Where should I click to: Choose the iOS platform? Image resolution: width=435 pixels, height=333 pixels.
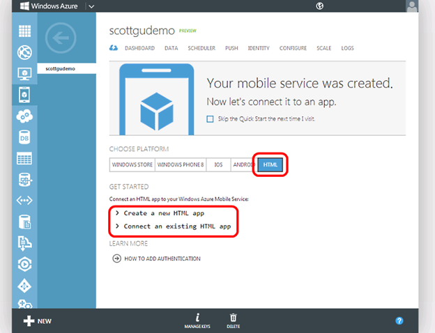(218, 164)
